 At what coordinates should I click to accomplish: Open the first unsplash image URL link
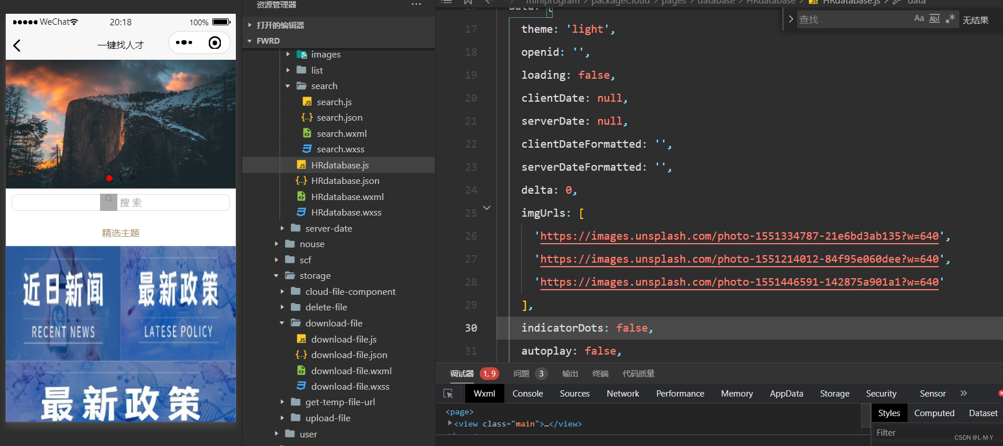tap(739, 236)
